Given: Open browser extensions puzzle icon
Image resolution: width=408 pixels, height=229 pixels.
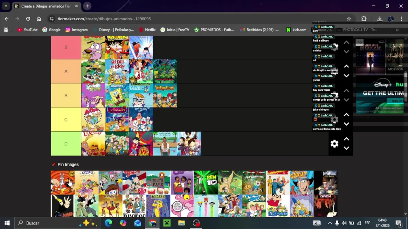Looking at the screenshot, I should 364,19.
